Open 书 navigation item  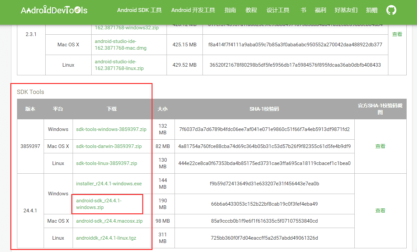coord(303,10)
